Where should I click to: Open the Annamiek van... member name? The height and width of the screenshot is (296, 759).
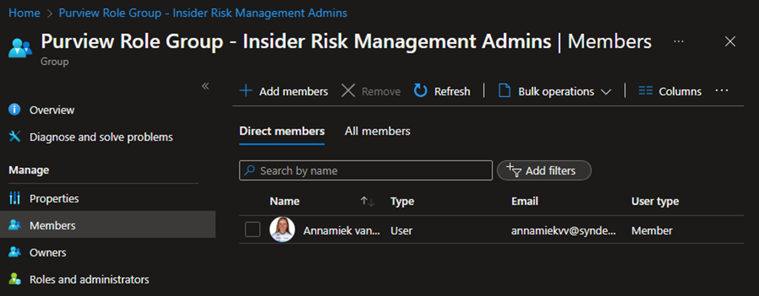342,231
